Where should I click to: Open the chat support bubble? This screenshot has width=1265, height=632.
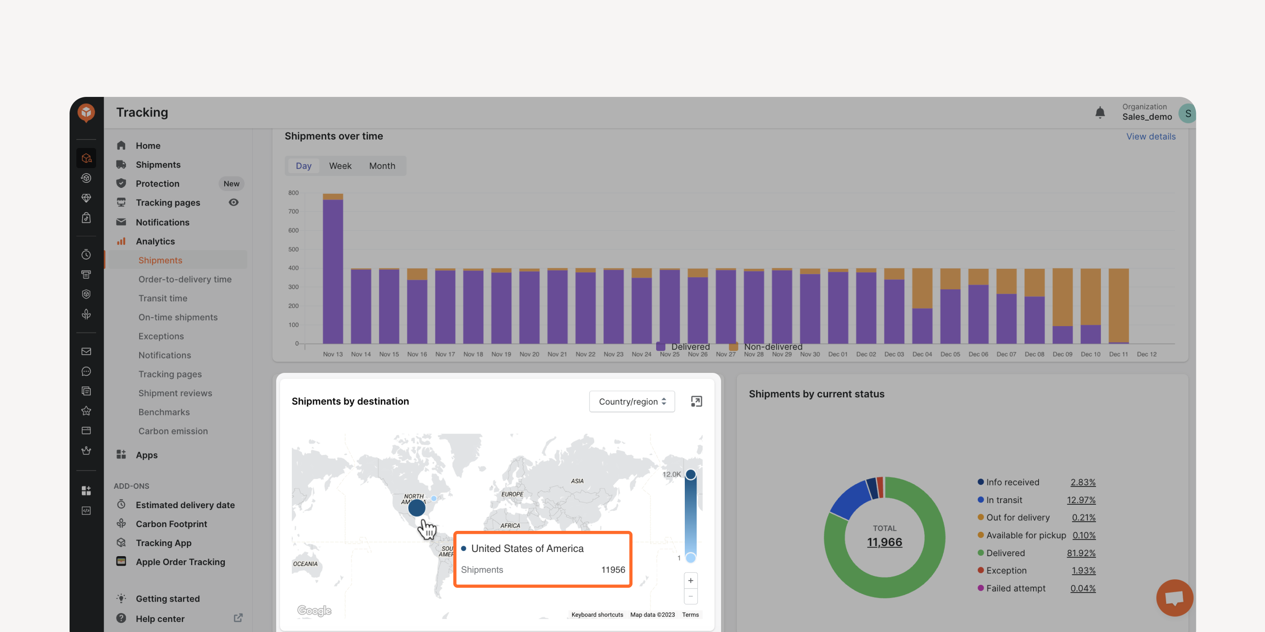pos(1174,597)
